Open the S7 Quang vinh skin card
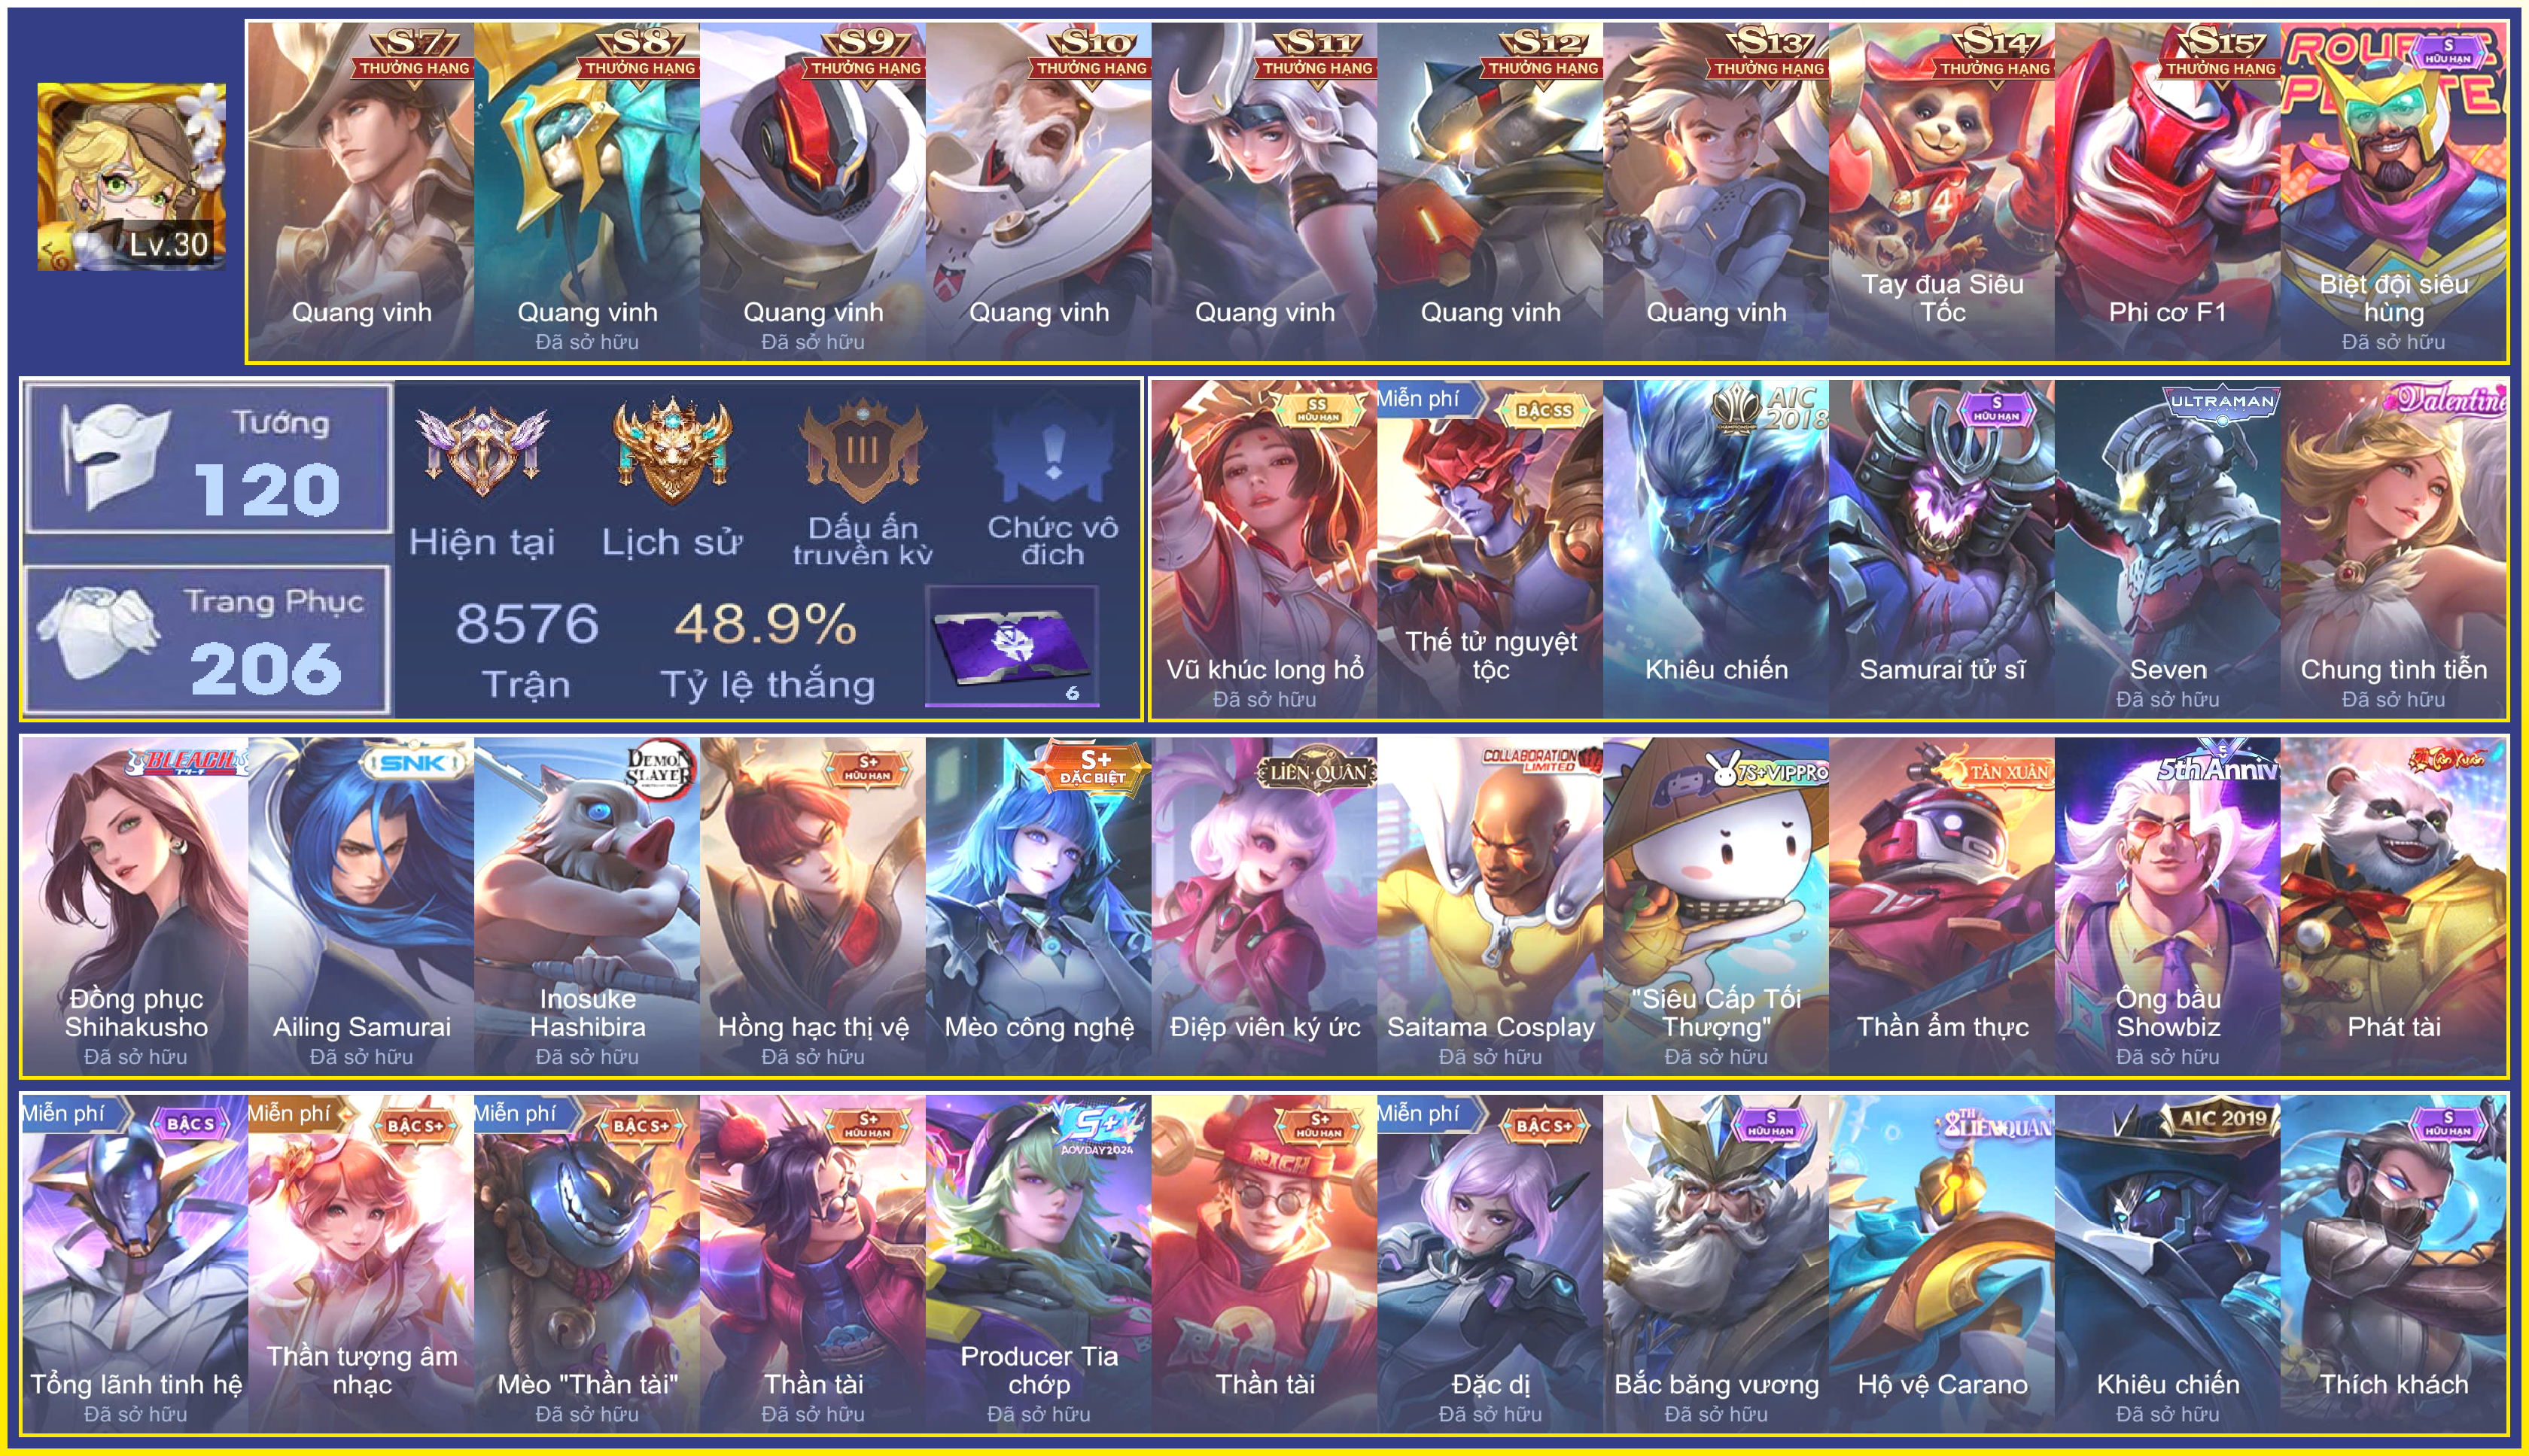This screenshot has width=2529, height=1456. tap(361, 191)
